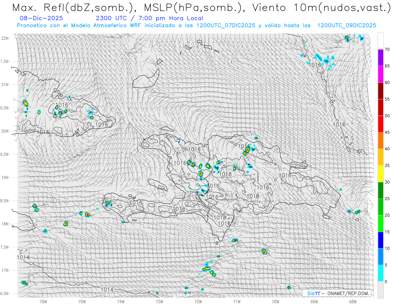Click the colorbar value '25'
Screen dimensions: 396x306
(x=387, y=199)
